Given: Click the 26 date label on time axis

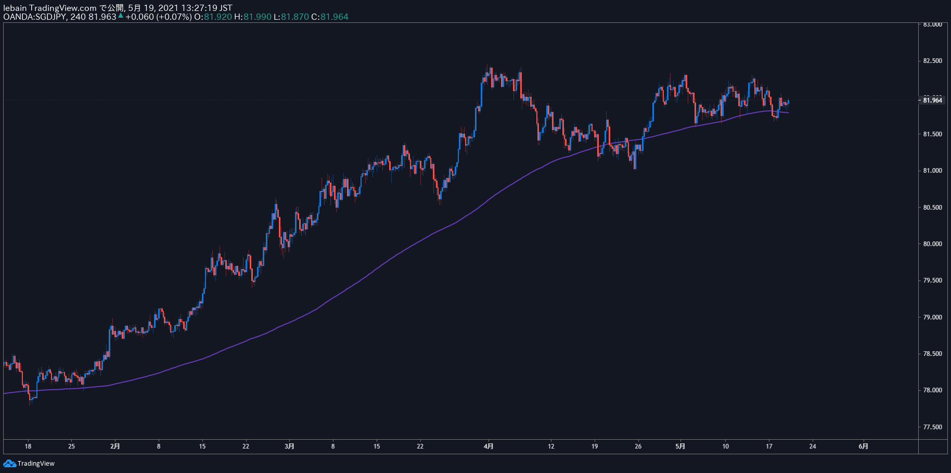Looking at the screenshot, I should click(638, 446).
